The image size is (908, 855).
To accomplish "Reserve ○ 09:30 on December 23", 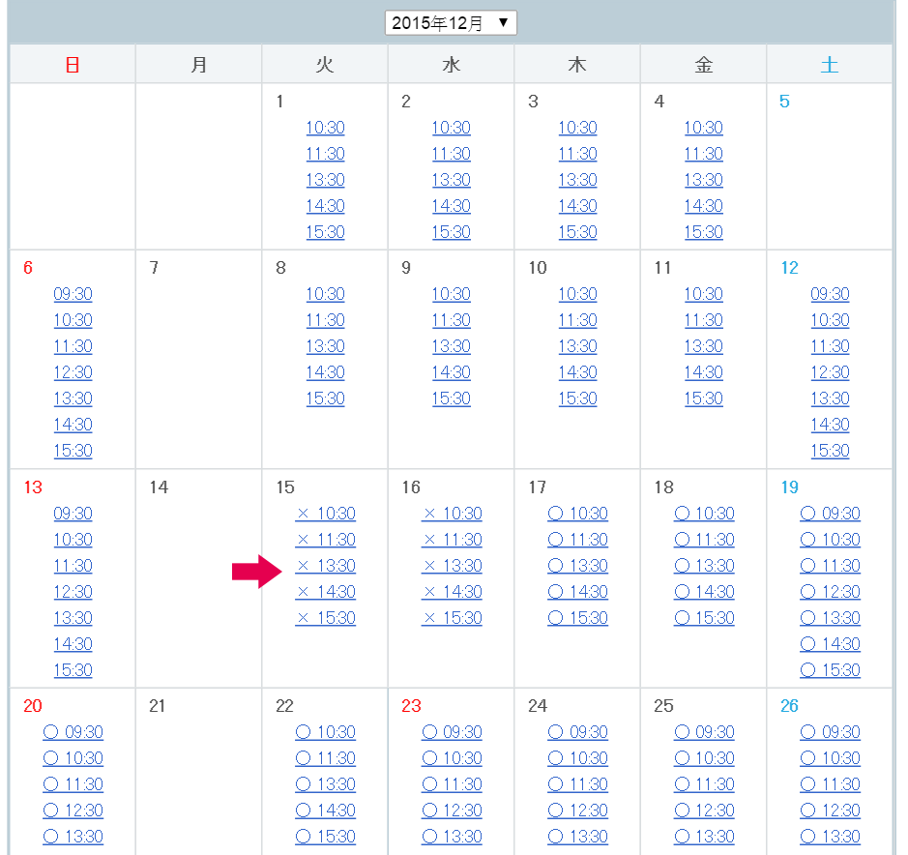I will (452, 731).
